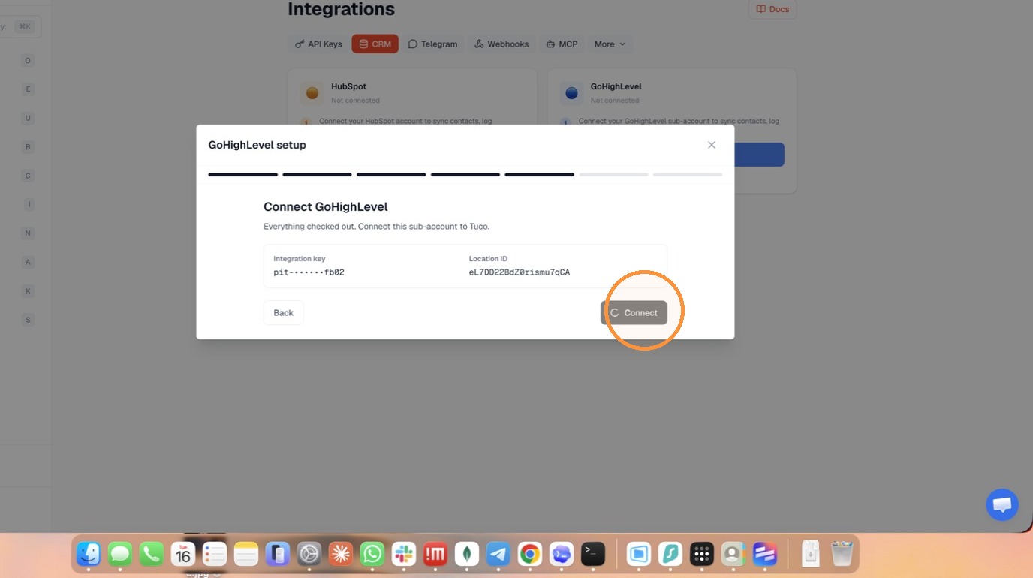The image size is (1033, 578).
Task: Expand the More dropdown menu
Action: pyautogui.click(x=610, y=44)
